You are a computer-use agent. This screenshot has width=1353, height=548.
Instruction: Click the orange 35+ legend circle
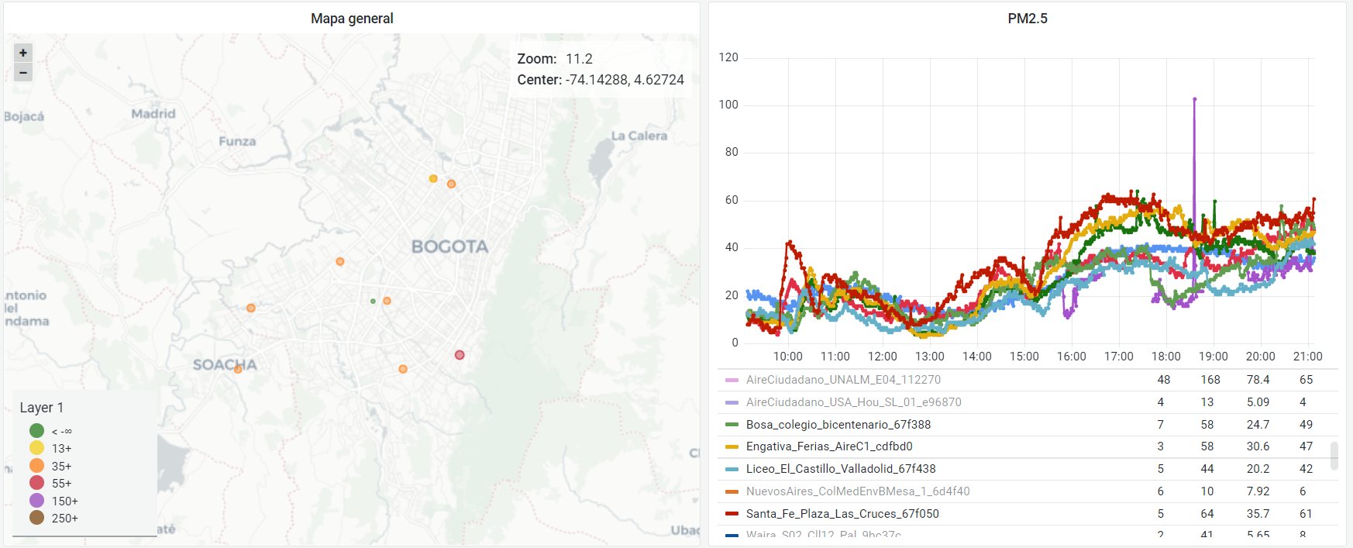point(36,466)
